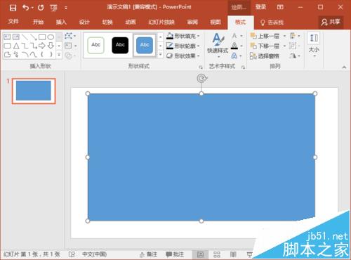Screen dimensions: 351x260
Task: Open the Align objects dropdown
Action: coord(295,36)
